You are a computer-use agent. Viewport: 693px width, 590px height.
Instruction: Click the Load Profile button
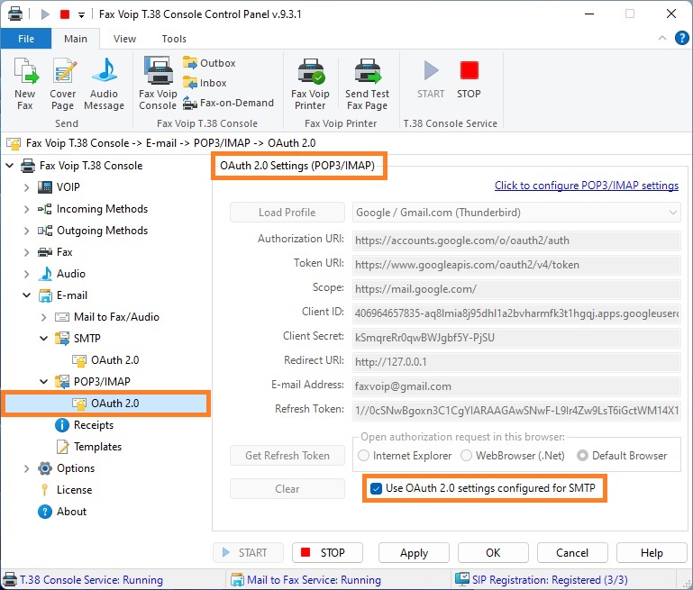pos(287,213)
